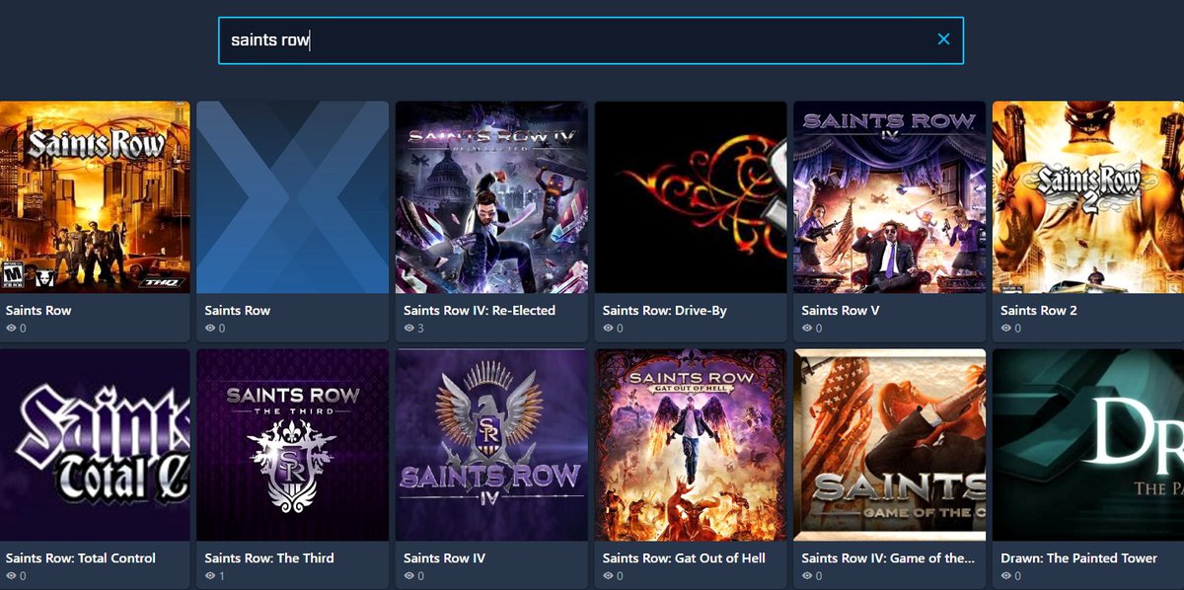Clear the search field with the X icon
Screen dimensions: 1184x590
click(x=943, y=39)
